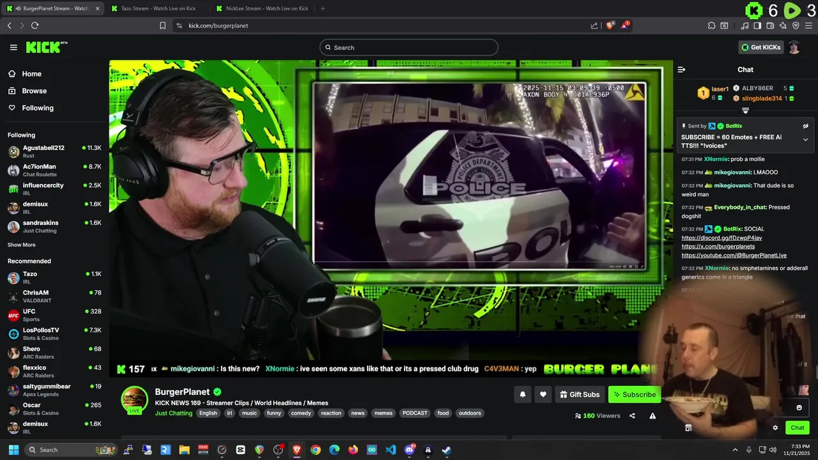Open the YouTube BurgerPlanetLive link
This screenshot has height=460, width=818.
pos(734,256)
